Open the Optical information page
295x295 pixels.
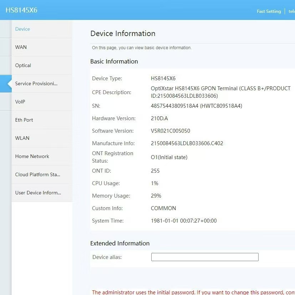point(23,65)
